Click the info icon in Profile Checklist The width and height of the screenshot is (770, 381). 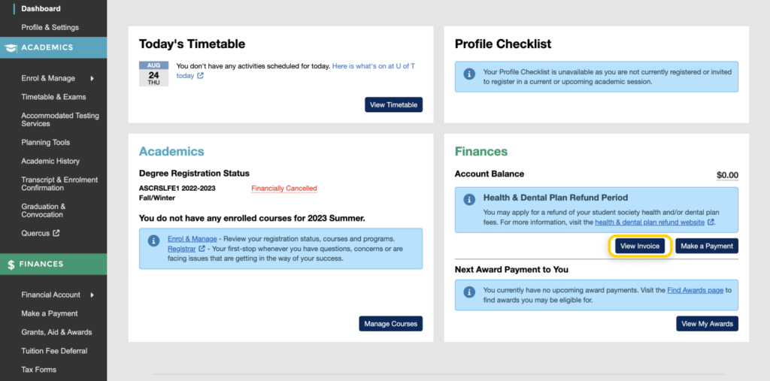click(469, 73)
